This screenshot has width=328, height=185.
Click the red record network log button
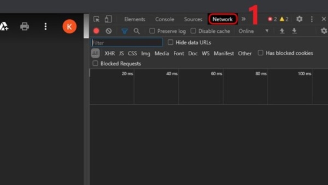[96, 31]
